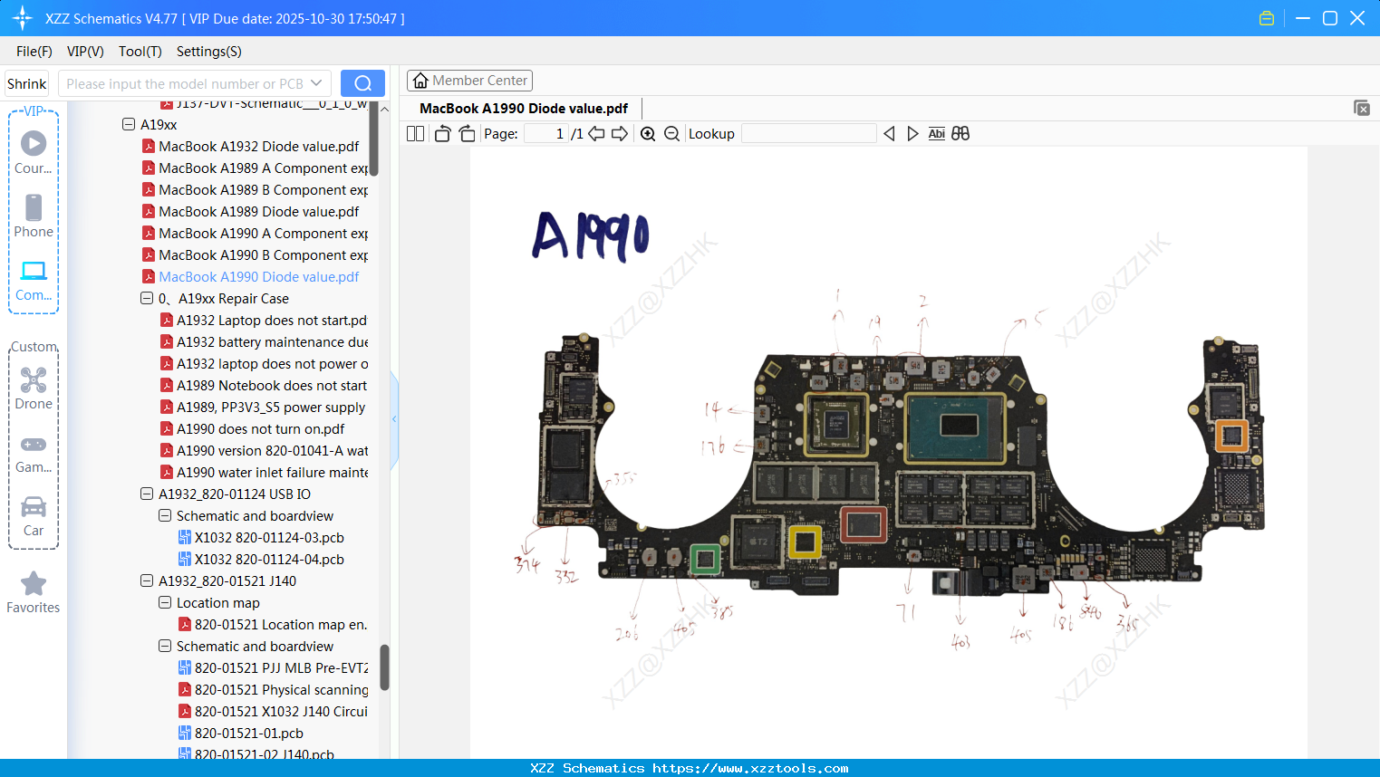Rotate the page clockwise
The image size is (1380, 777).
pyautogui.click(x=467, y=134)
